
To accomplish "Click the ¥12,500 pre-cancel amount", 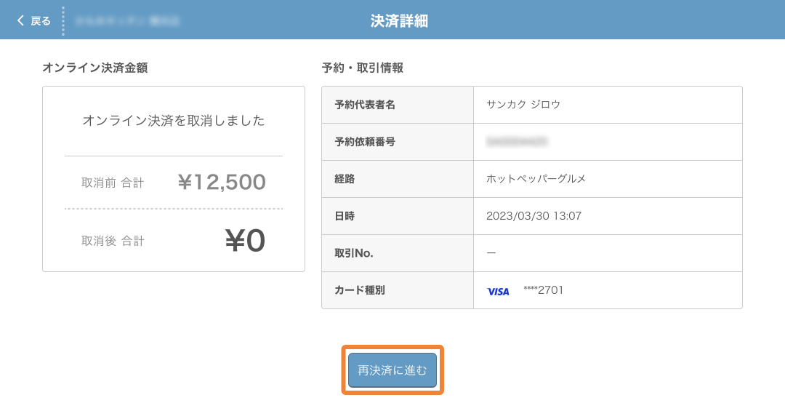I will coord(222,182).
